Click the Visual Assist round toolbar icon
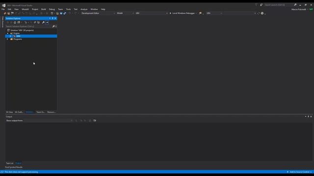This screenshot has height=176, width=314. click(x=262, y=13)
